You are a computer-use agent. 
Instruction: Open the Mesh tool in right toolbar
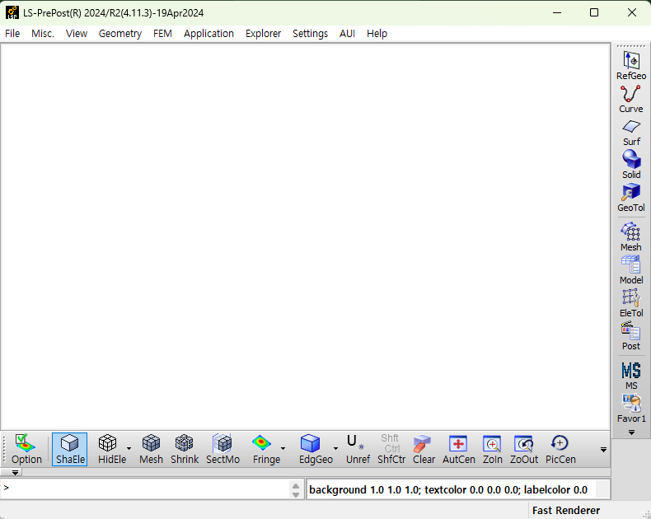pos(631,236)
